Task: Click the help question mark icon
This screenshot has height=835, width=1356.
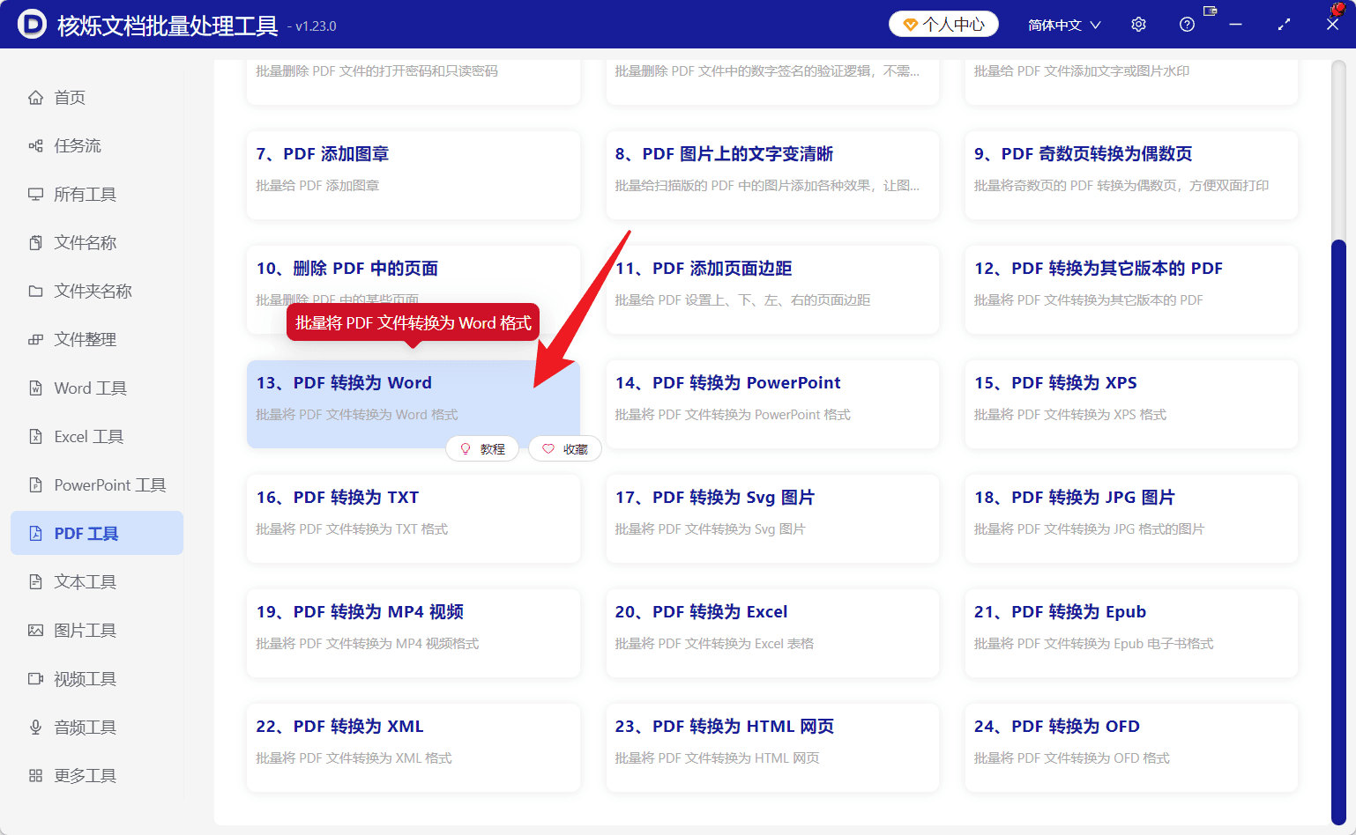Action: (x=1187, y=25)
